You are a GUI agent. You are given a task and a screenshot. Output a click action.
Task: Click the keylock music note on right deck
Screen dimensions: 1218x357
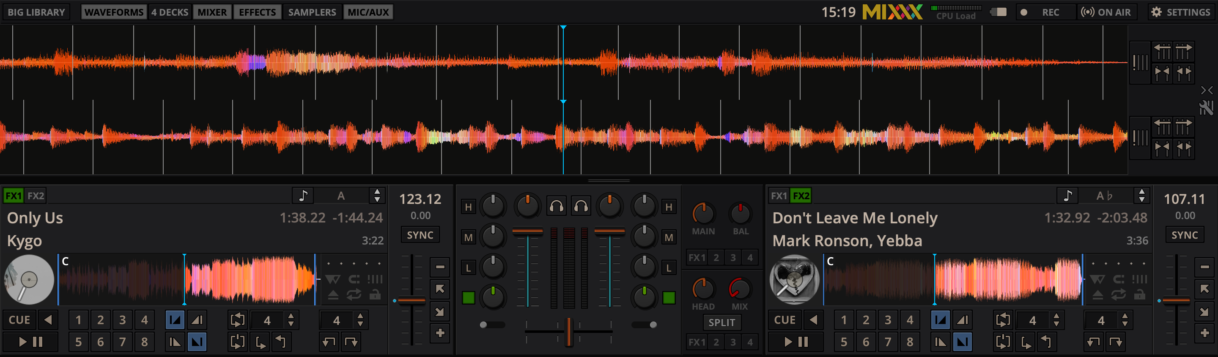[1067, 195]
